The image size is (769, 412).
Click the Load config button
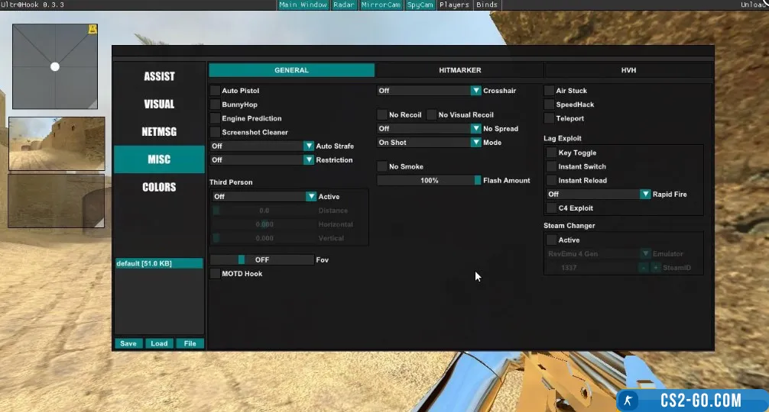point(159,343)
